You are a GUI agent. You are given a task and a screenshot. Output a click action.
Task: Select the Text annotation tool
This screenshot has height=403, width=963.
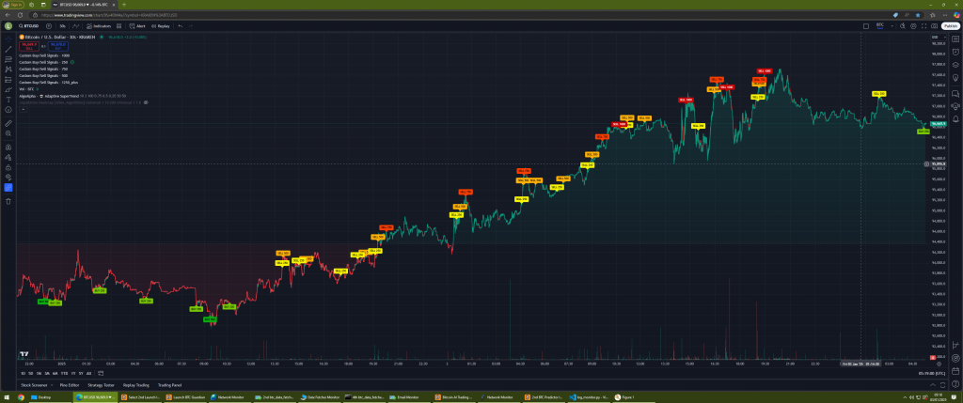pyautogui.click(x=8, y=99)
